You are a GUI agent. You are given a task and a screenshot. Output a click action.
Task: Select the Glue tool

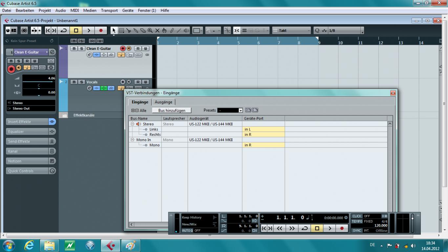point(136,31)
